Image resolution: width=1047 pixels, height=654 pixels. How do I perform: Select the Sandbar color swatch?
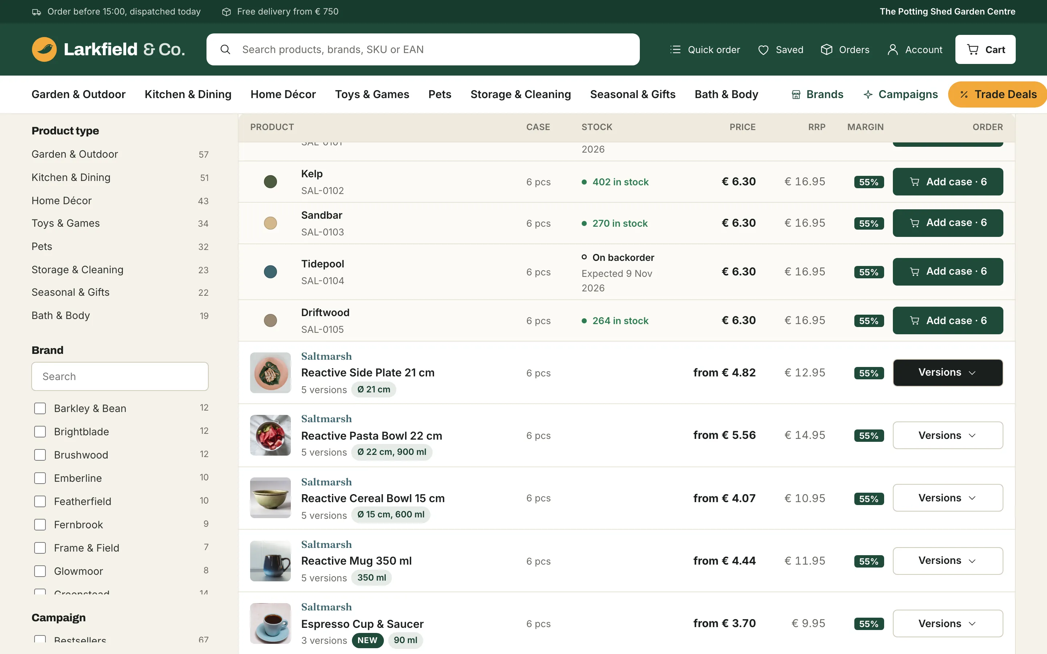pos(270,223)
